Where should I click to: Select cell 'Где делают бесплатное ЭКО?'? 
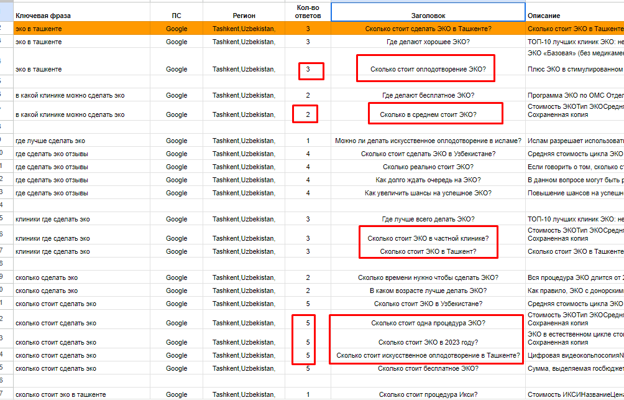(428, 95)
